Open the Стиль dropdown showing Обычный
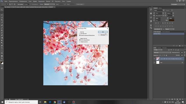 [49, 4]
